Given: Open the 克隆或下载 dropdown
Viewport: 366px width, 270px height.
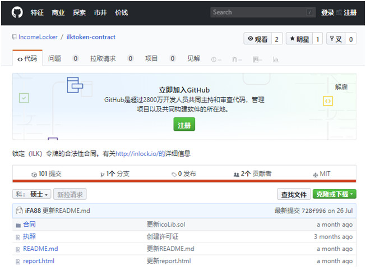Looking at the screenshot, I should pyautogui.click(x=335, y=194).
